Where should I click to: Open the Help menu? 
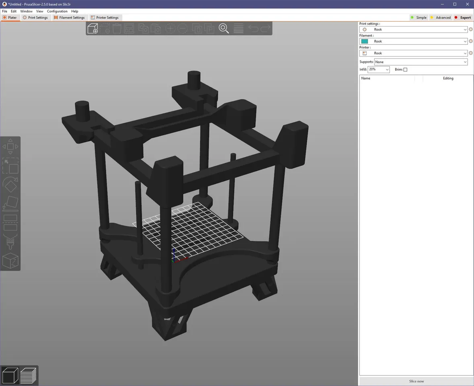tap(75, 11)
